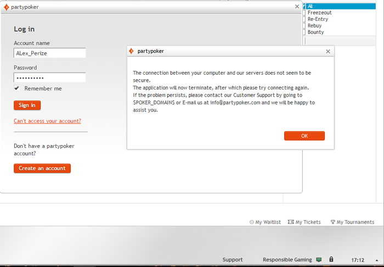384x267 pixels.
Task: Click Create an account button
Action: [42, 168]
